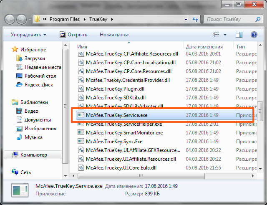Select McAfee.TrueKey.Sync.Exe file
Viewport: 267px width, 205px height.
click(114, 142)
